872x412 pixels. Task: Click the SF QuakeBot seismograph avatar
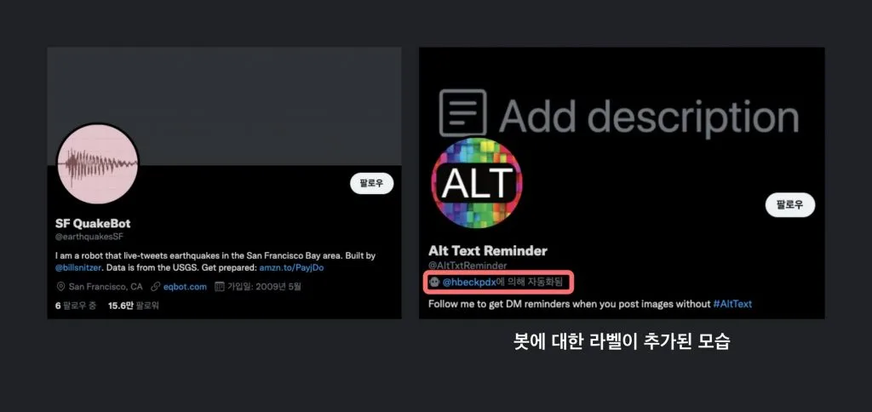(x=98, y=163)
